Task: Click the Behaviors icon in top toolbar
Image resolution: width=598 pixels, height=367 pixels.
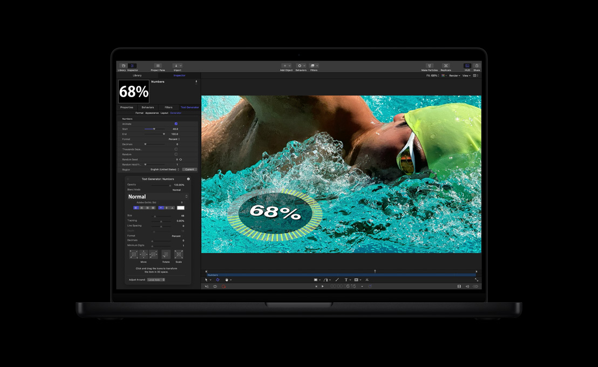Action: click(300, 65)
